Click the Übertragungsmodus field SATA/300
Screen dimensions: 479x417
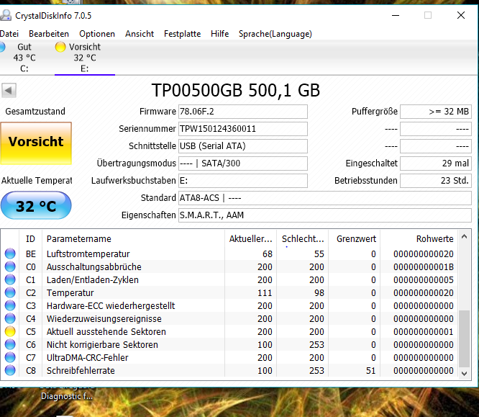(x=243, y=163)
